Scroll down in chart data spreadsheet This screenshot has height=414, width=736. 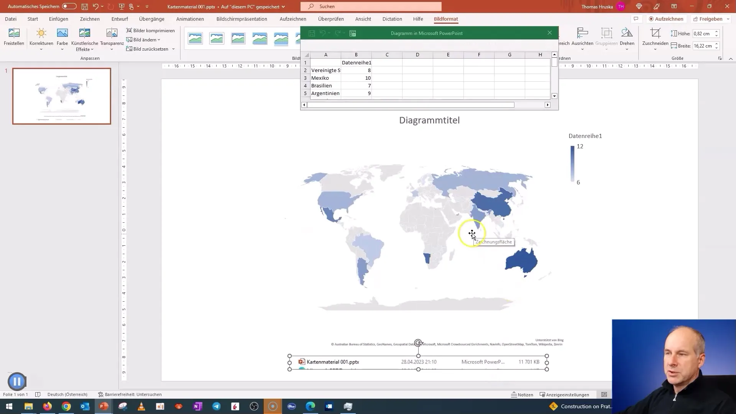(x=554, y=96)
